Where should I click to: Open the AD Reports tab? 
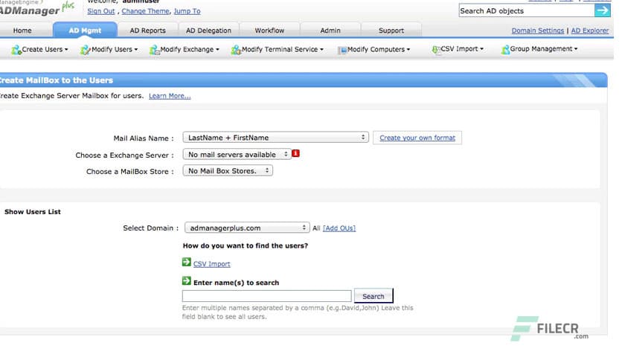tap(147, 30)
